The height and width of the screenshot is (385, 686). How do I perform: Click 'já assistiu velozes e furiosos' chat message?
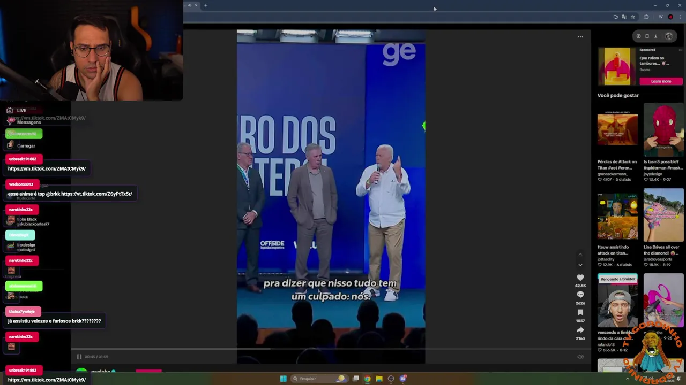pyautogui.click(x=54, y=321)
